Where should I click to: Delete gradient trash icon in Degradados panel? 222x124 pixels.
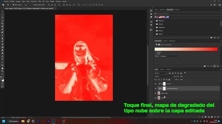[x=218, y=38]
